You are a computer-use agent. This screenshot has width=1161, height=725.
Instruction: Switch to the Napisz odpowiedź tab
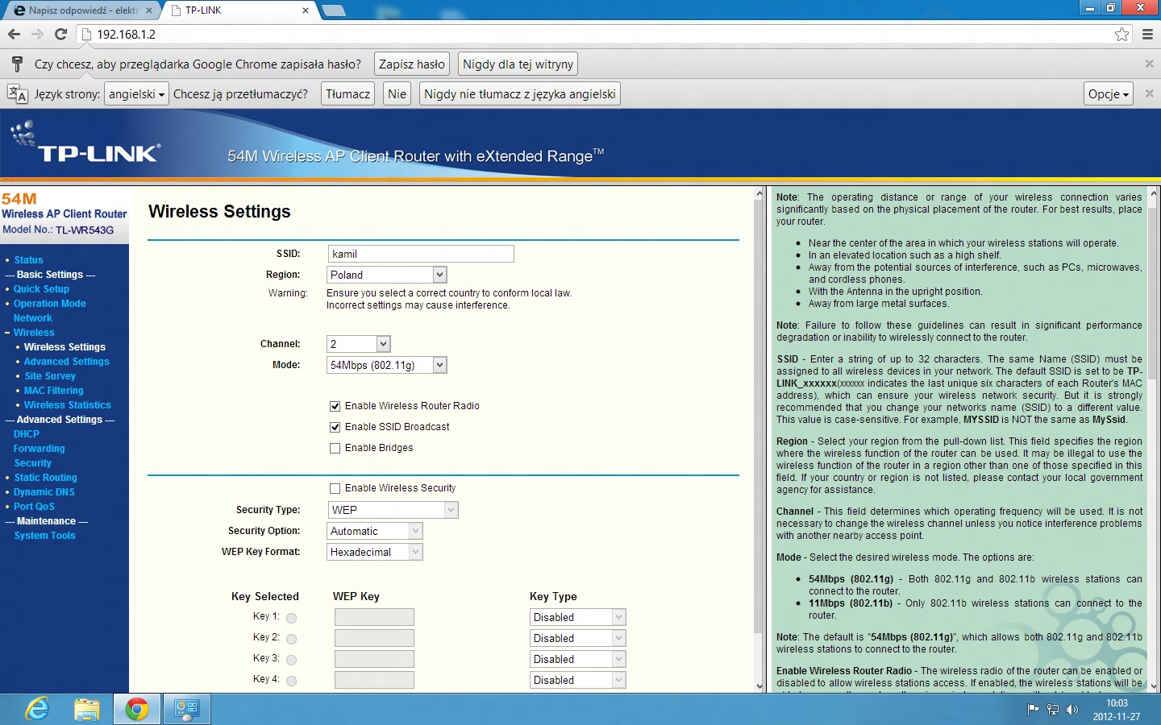81,10
